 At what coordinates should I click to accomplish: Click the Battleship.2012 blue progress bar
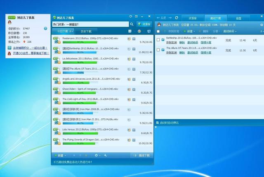(x=80, y=52)
